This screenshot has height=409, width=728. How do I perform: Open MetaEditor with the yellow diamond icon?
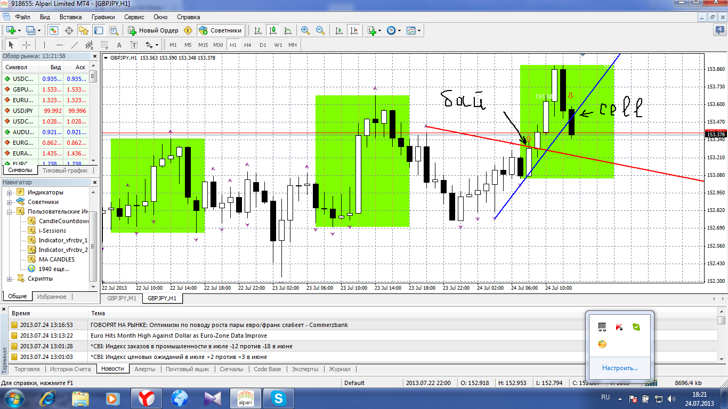(188, 30)
